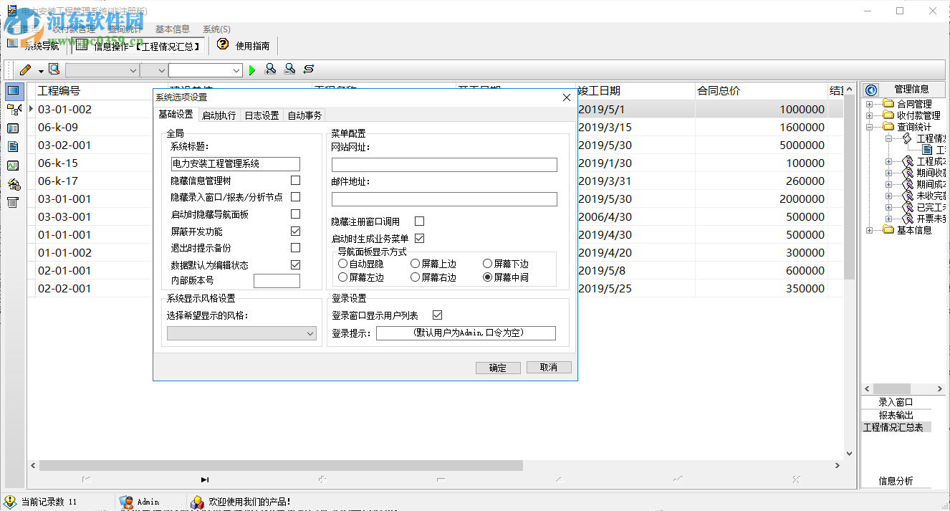Image resolution: width=950 pixels, height=511 pixels.
Task: Click the zoom-in magnifier toolbar icon
Action: (x=272, y=70)
